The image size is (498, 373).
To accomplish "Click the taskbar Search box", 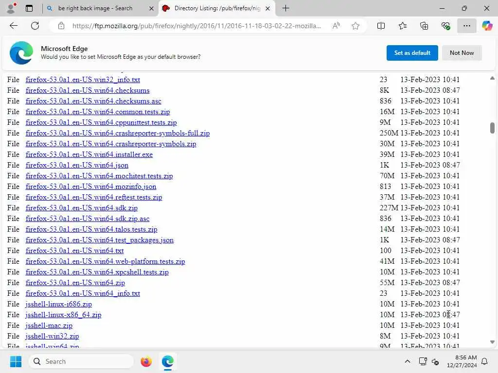I will [x=81, y=361].
